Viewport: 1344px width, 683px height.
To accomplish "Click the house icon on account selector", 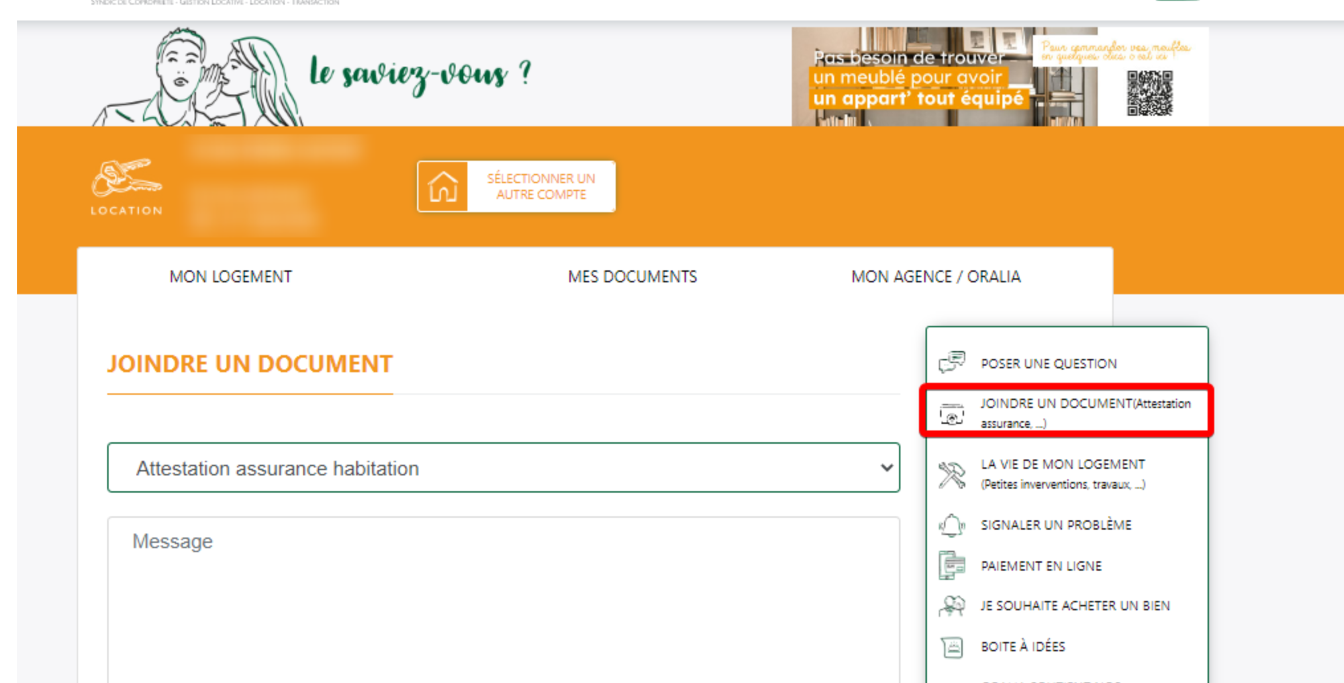I will pos(443,186).
